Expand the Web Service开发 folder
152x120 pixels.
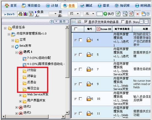(20, 95)
